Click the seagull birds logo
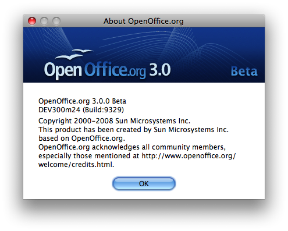Screen dimensions: 288x231 [74, 54]
